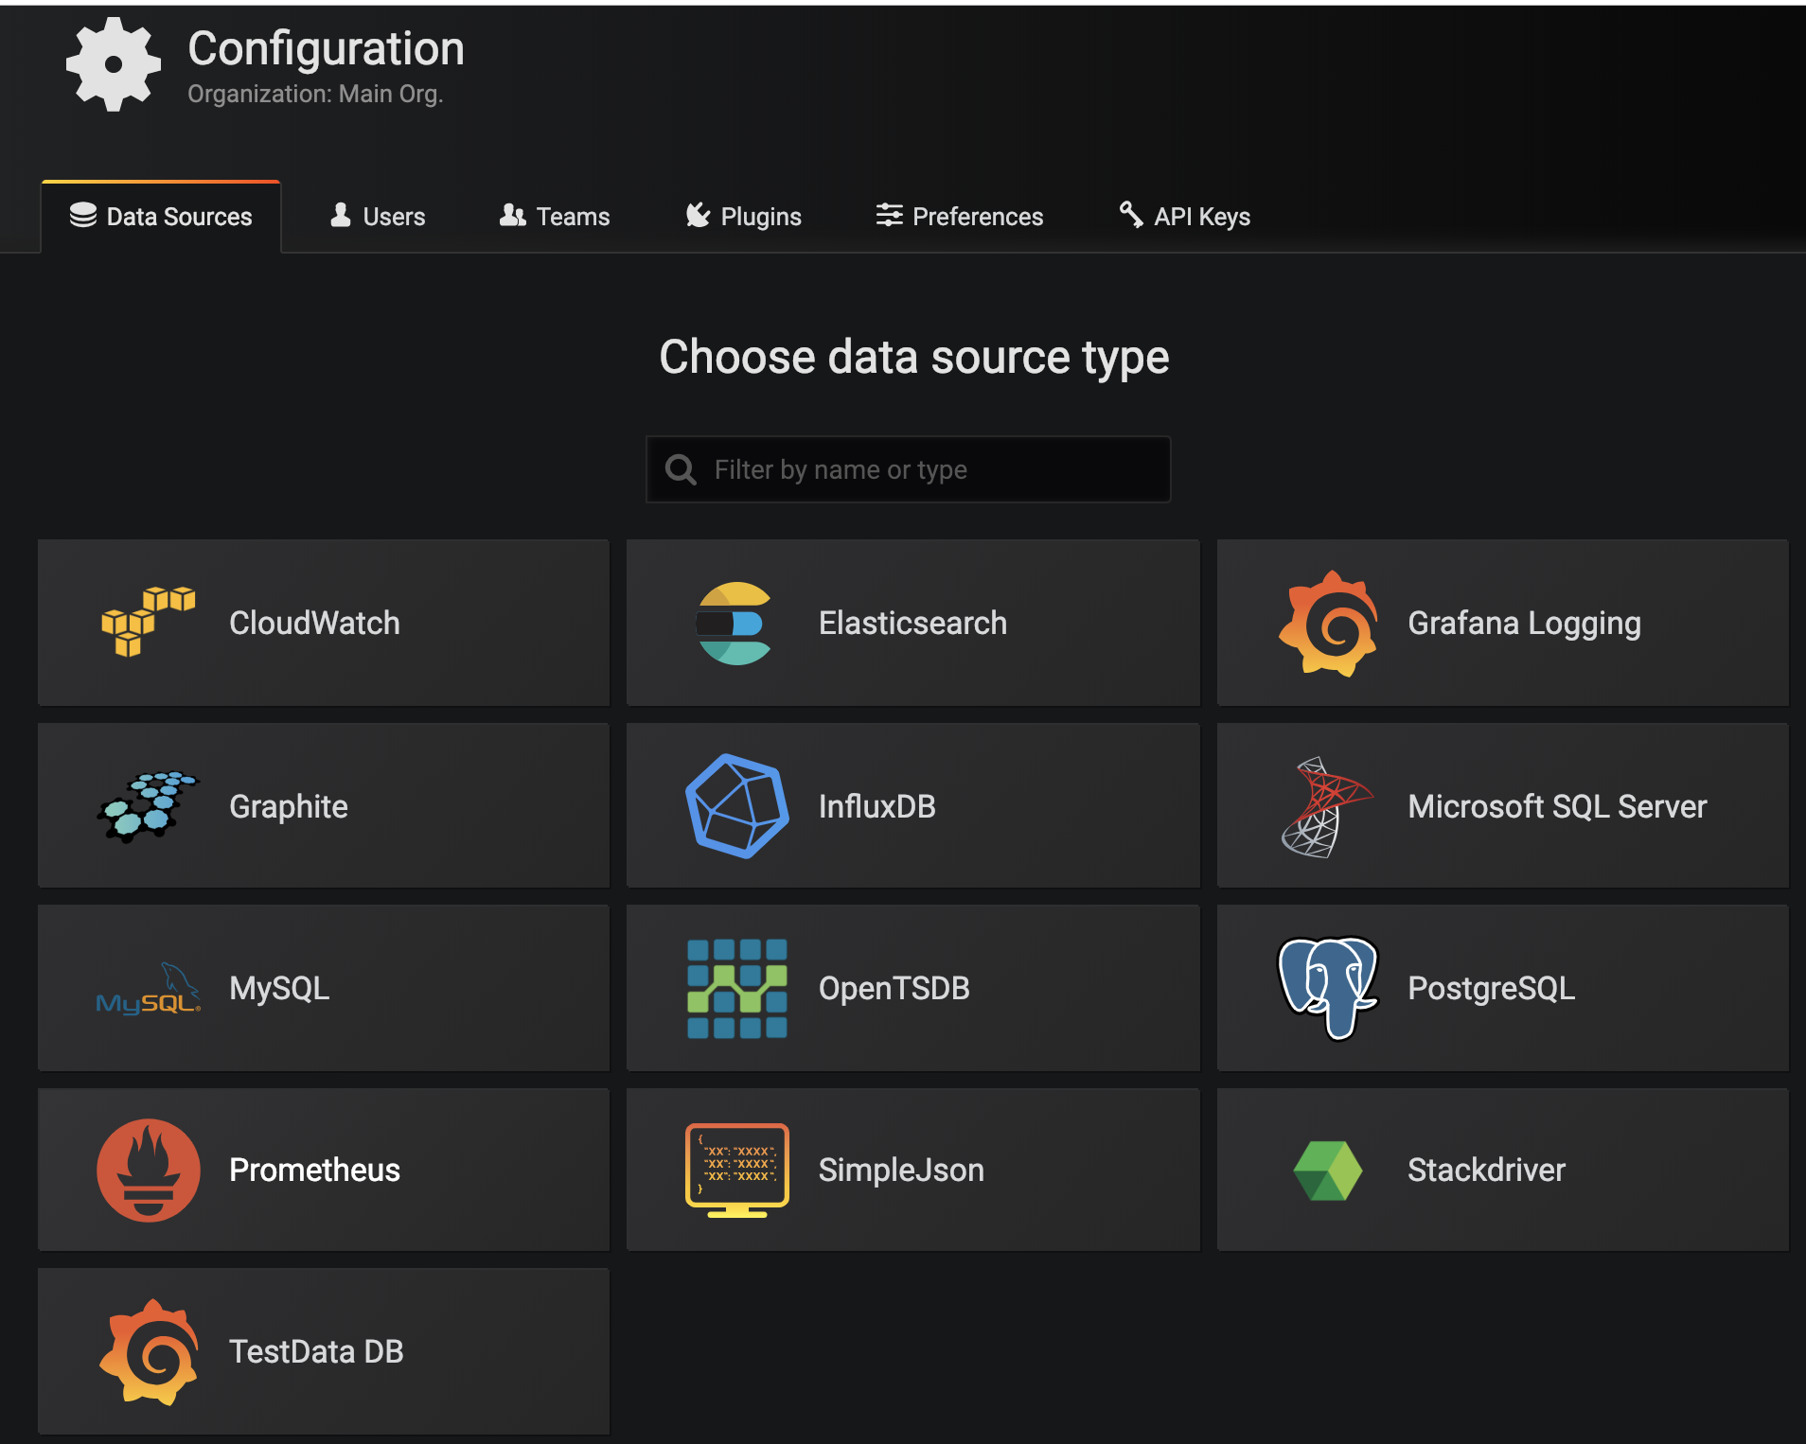Select the Graphite label
Viewport: 1806px width, 1444px height.
(x=289, y=807)
